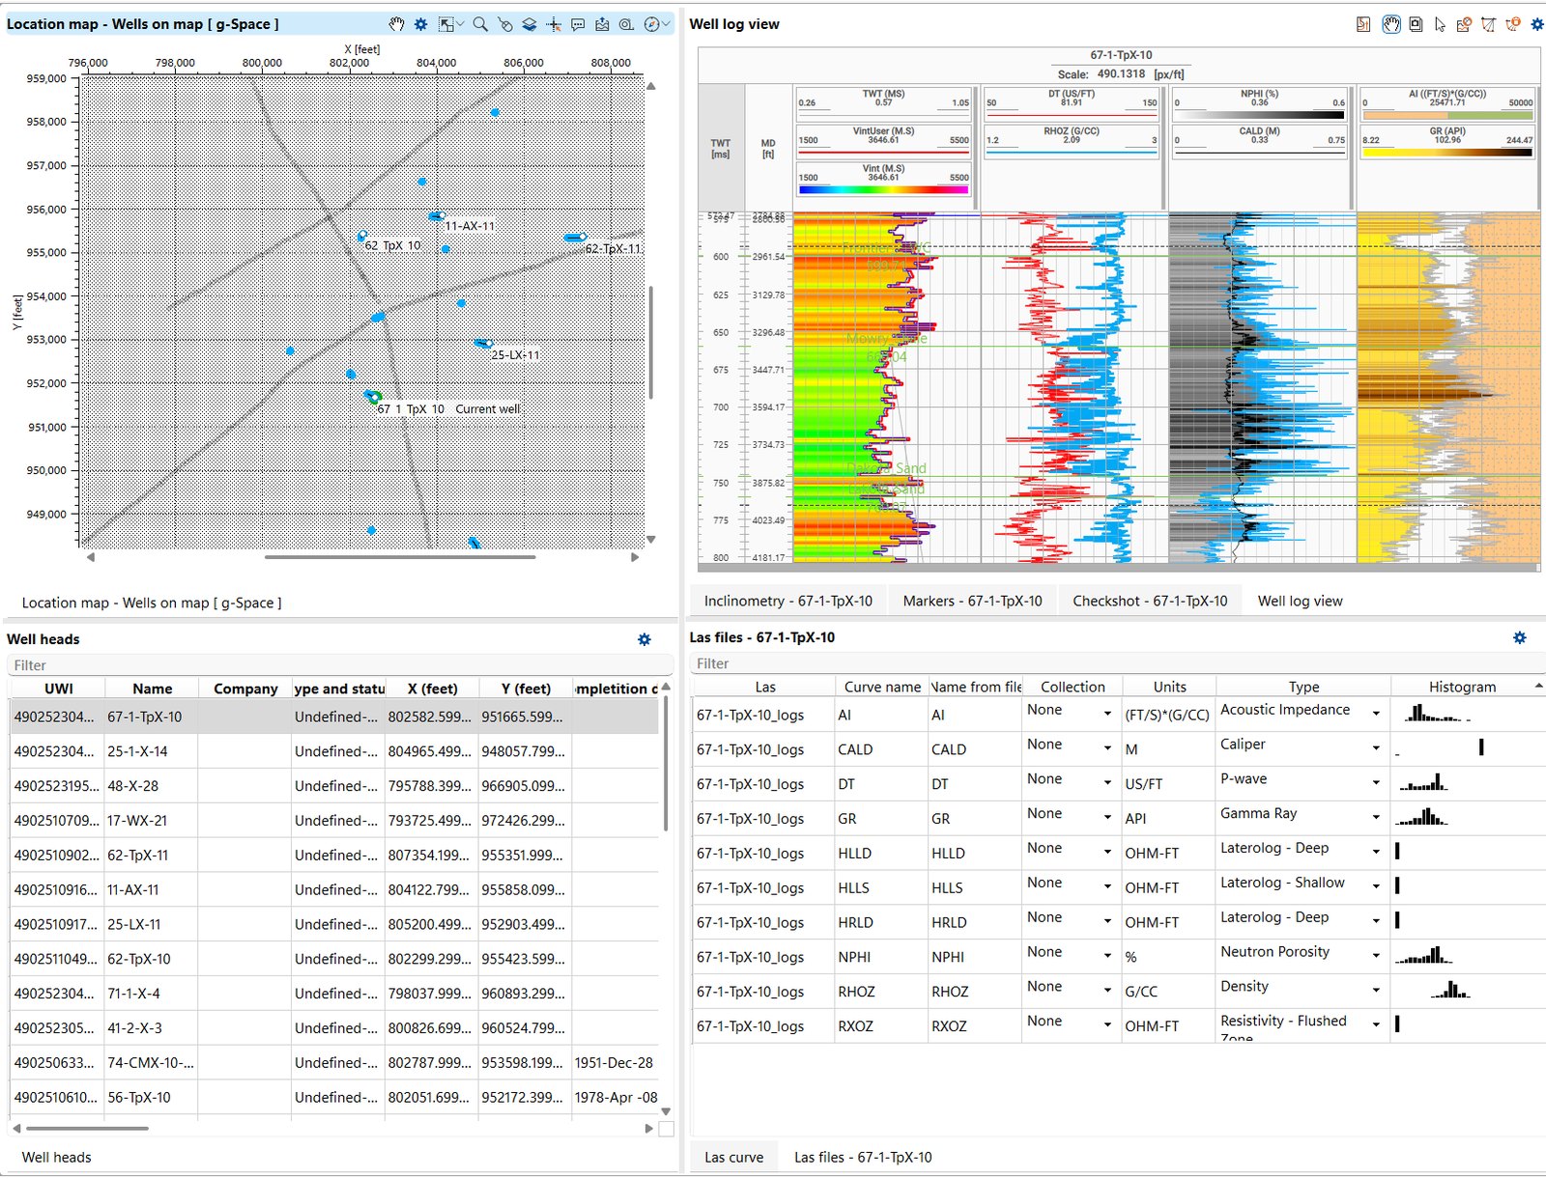This screenshot has width=1546, height=1179.
Task: Open the fit-to-area zoom selector icon
Action: click(x=447, y=24)
